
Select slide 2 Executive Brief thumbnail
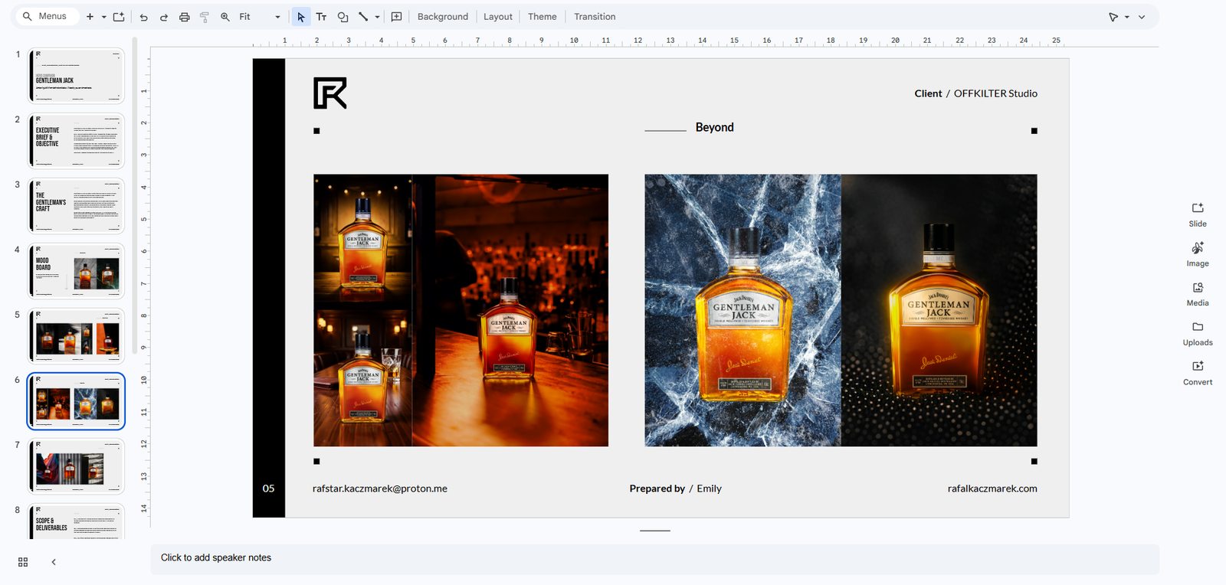[76, 141]
